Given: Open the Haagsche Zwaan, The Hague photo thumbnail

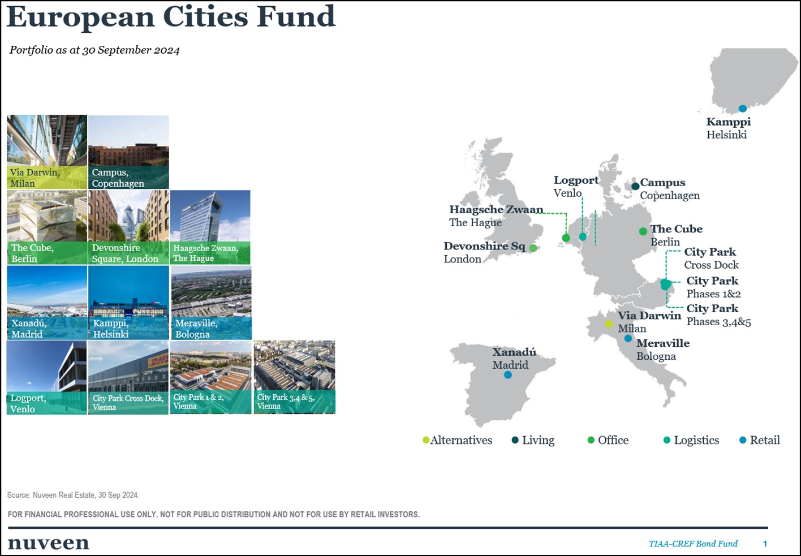Looking at the screenshot, I should coord(210,227).
